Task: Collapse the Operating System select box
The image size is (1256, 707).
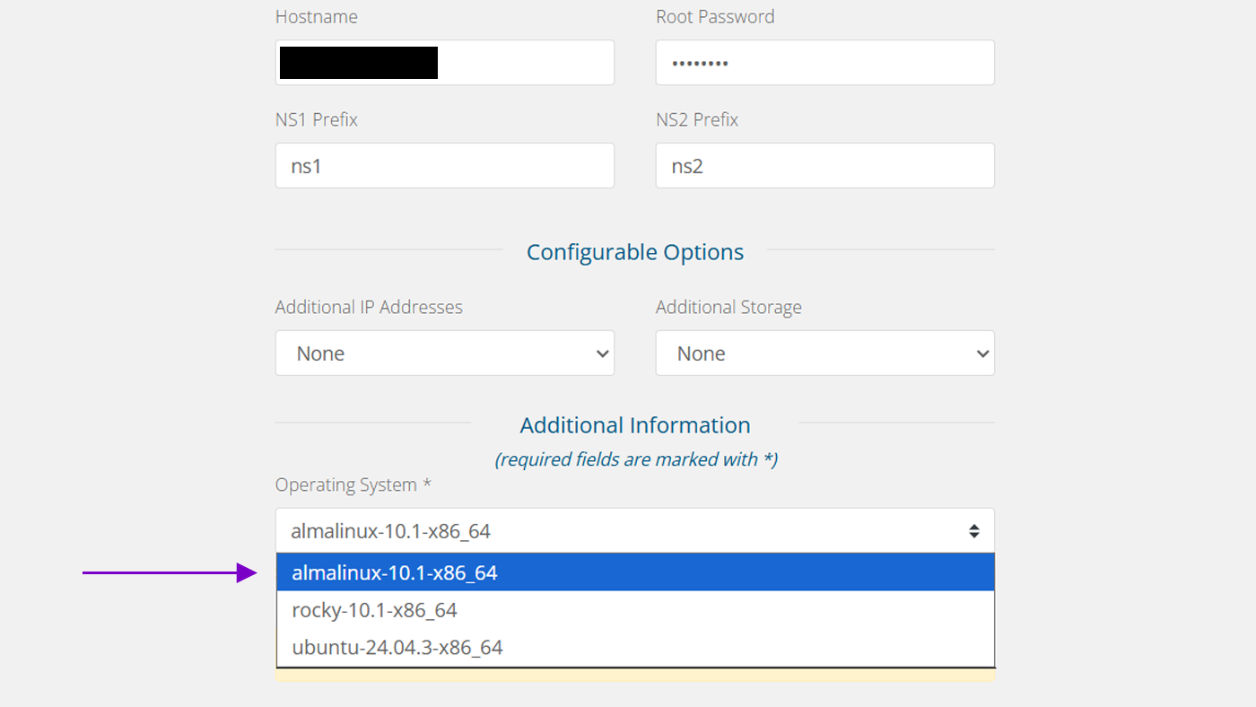Action: tap(634, 531)
